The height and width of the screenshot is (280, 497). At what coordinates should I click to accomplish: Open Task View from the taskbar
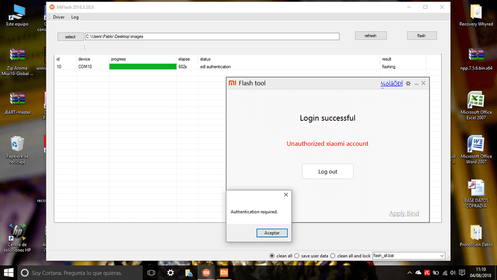(151, 273)
